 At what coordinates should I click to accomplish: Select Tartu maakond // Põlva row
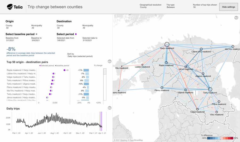(x=22, y=81)
